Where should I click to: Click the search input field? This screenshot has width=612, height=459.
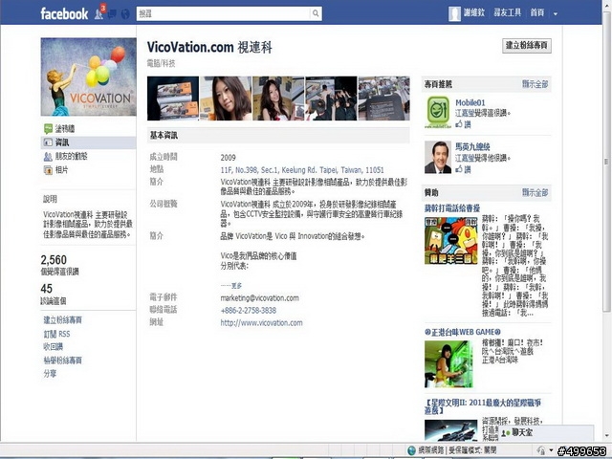223,13
